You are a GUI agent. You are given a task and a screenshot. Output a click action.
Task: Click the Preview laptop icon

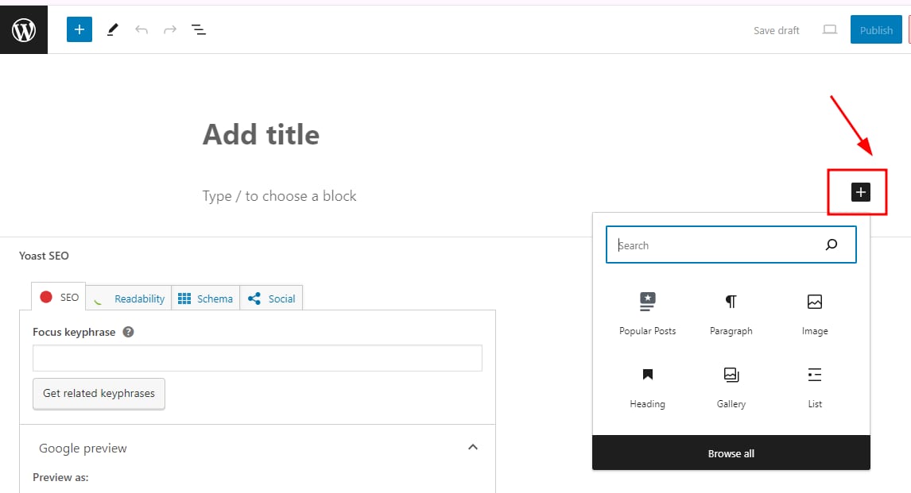(830, 30)
